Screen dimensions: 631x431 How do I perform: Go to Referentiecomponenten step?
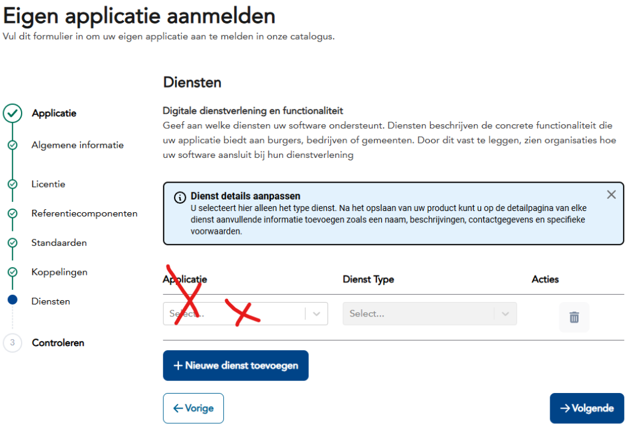tap(84, 213)
